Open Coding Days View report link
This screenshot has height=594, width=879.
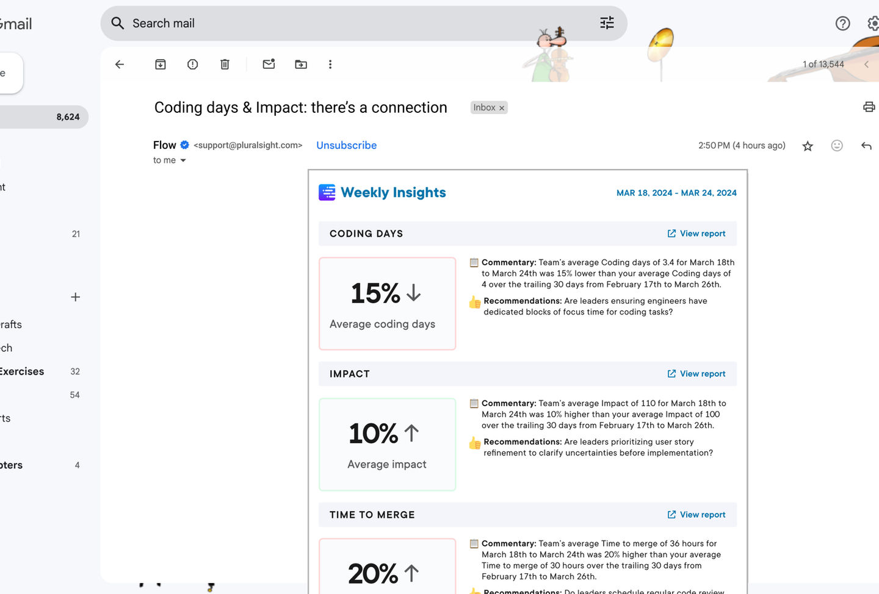[696, 234]
